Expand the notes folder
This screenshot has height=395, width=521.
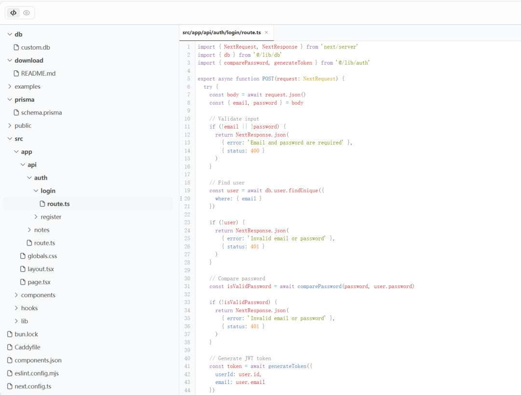[29, 230]
